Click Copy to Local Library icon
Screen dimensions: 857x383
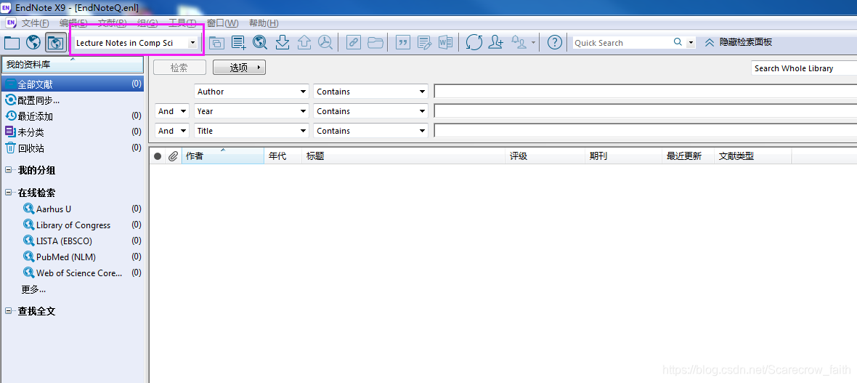pos(217,43)
